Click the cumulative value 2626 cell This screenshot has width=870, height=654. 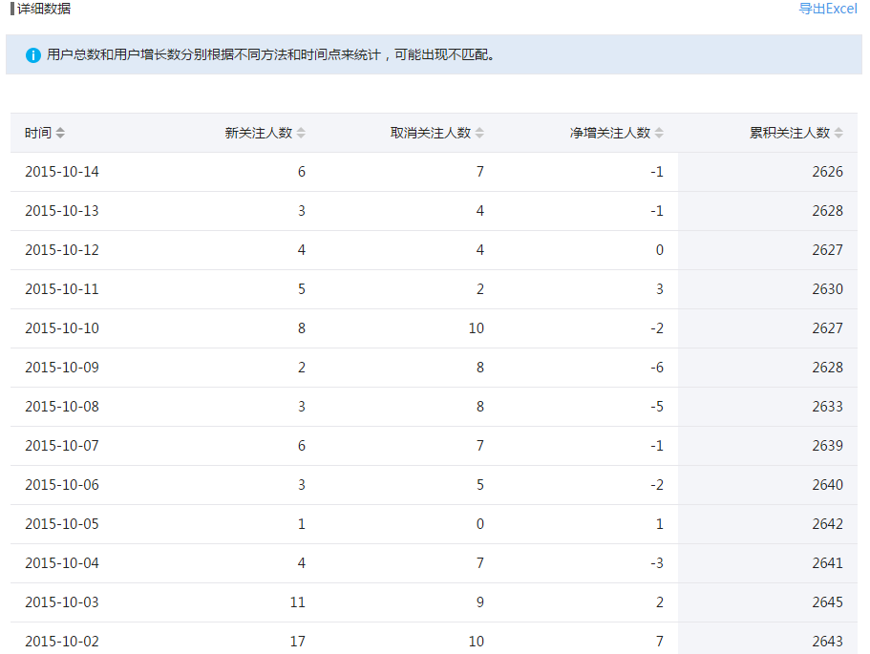[x=830, y=171]
